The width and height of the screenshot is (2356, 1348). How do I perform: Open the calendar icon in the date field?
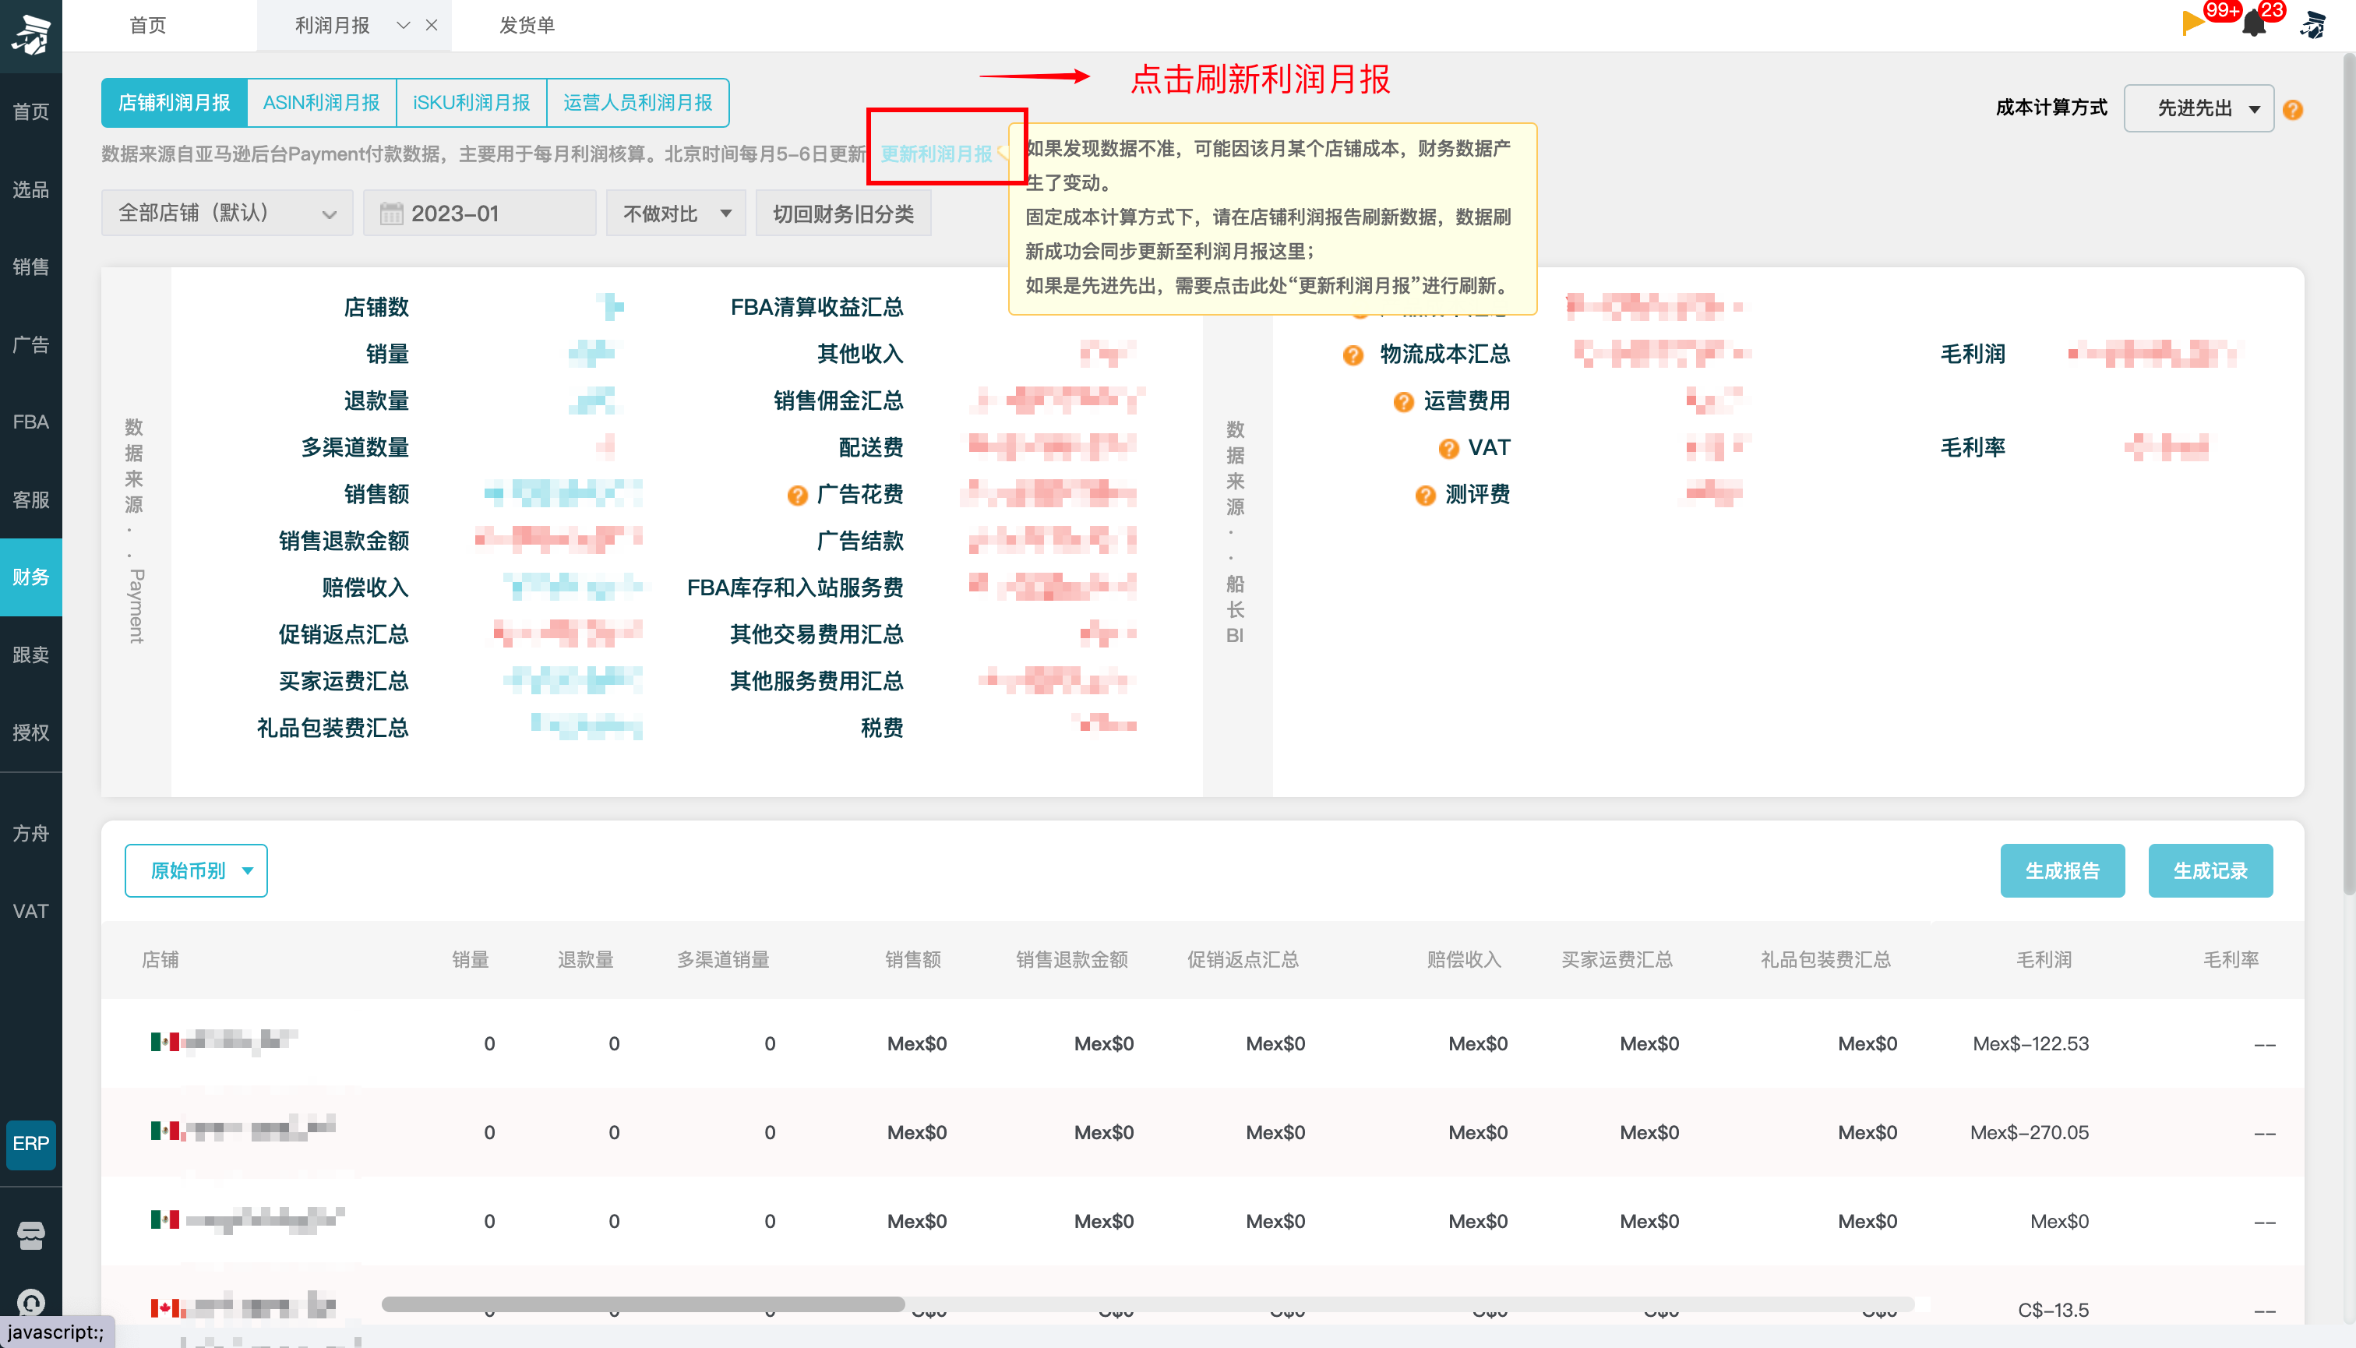(x=392, y=213)
